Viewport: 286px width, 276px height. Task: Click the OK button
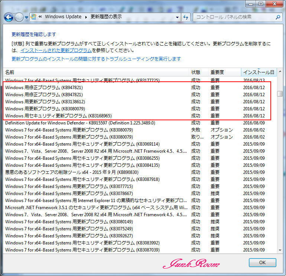(x=263, y=263)
